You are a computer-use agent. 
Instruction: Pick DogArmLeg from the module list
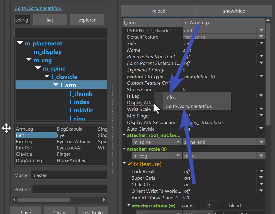pos(29,160)
